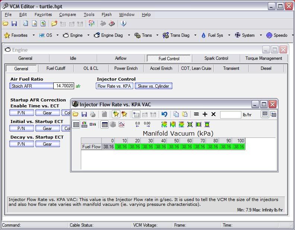Save tune using main toolbar floppy icon
The width and height of the screenshot is (295, 230).
(14, 23)
